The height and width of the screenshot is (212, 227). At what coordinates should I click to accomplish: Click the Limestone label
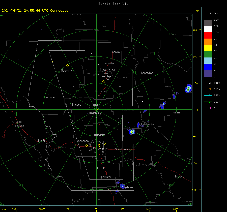[x=48, y=97]
